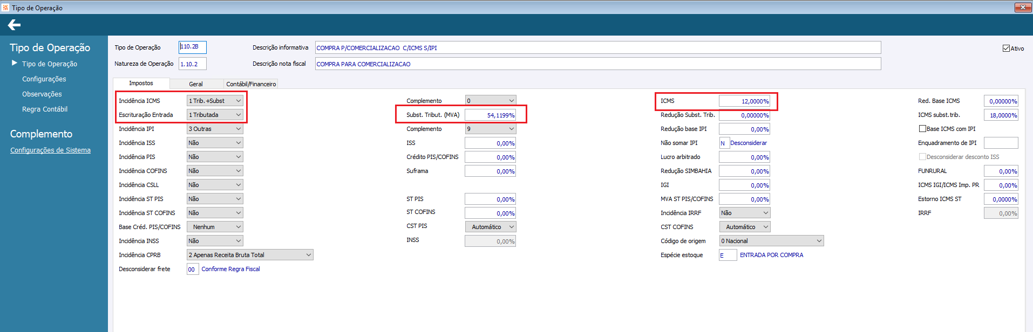Toggle Desconsiderar desconto ISS checkbox

[x=922, y=157]
